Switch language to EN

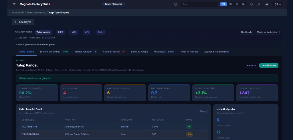pos(230,4)
